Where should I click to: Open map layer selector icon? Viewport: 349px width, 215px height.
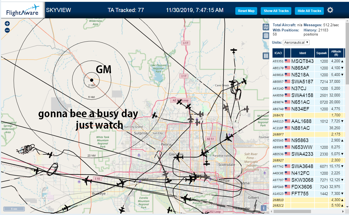(x=266, y=27)
